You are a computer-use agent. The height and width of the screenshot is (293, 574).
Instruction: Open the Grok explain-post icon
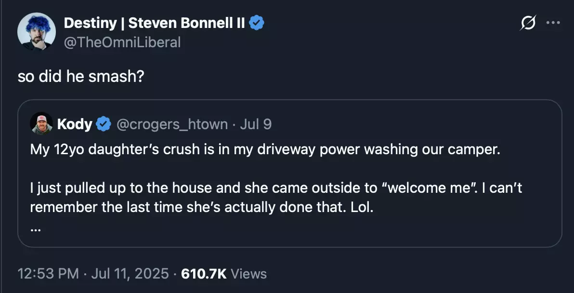tap(528, 23)
